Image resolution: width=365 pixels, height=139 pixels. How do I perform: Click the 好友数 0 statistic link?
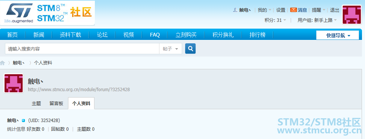click(36, 129)
